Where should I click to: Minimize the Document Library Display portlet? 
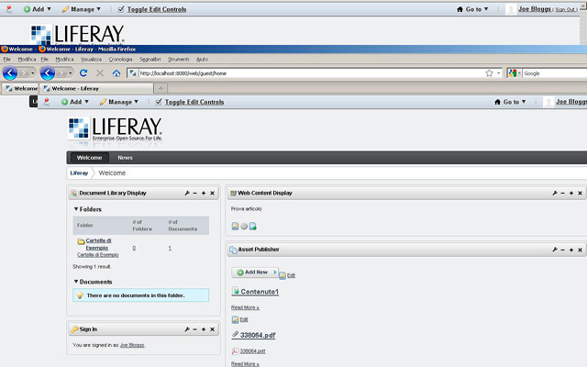point(194,194)
